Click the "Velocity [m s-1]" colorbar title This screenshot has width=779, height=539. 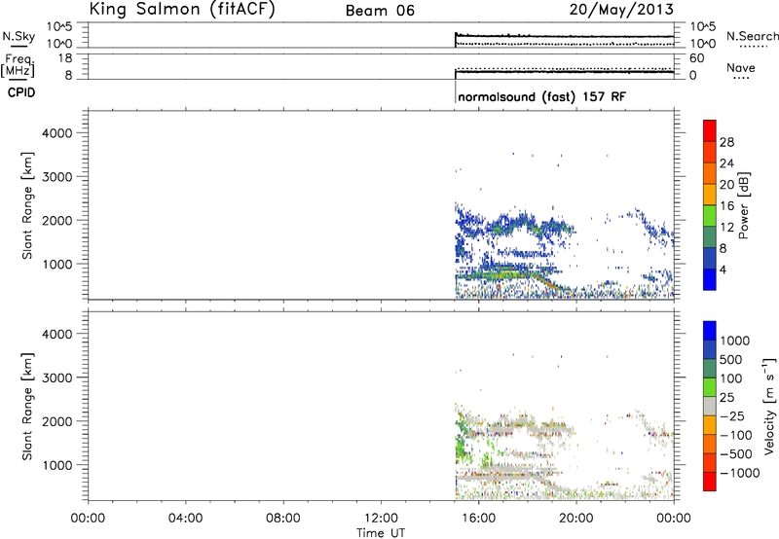[x=769, y=406]
